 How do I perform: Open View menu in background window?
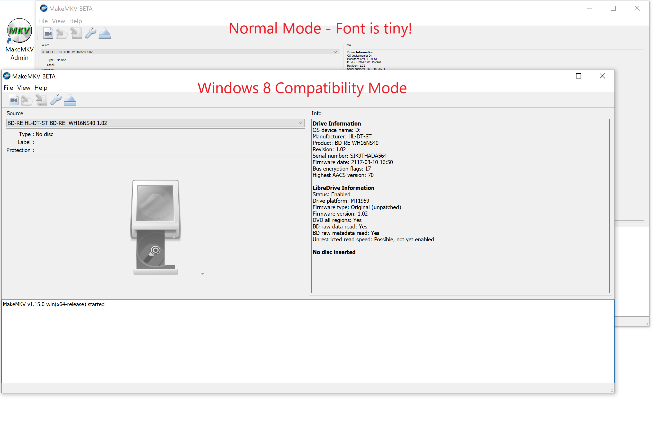(58, 21)
